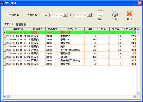The width and height of the screenshot is (143, 102).
Task: Click the vertical scrollbar down arrow
Action: click(138, 93)
